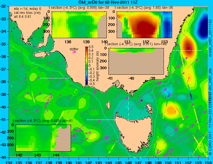Click the red warm-core eddy near 152E 35S

(189, 48)
